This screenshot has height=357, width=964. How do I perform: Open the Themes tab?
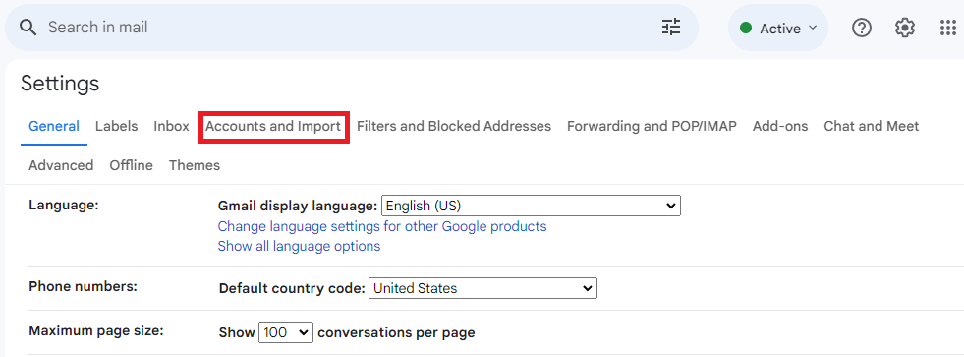click(x=195, y=165)
